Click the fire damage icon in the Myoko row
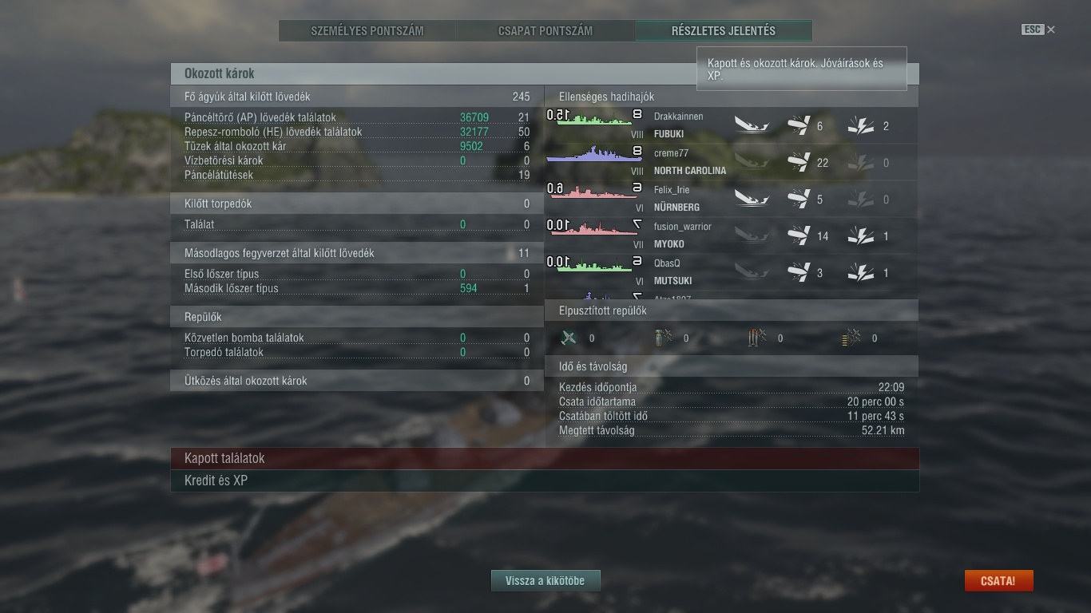 click(860, 235)
